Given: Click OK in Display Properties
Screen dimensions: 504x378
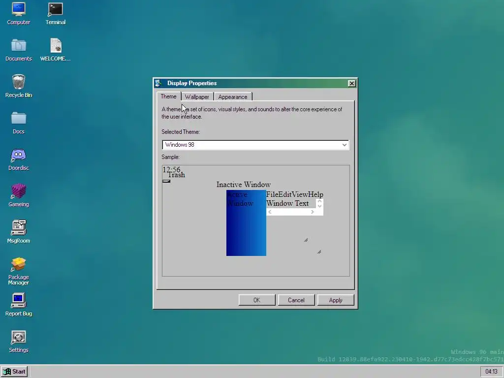Looking at the screenshot, I should (257, 300).
